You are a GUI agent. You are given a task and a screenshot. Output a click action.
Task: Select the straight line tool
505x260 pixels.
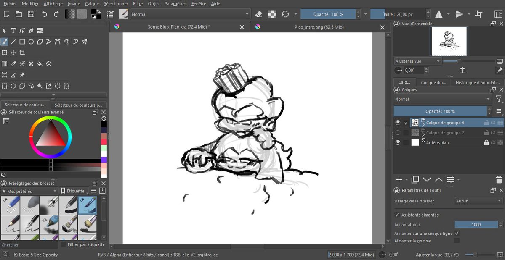13,42
